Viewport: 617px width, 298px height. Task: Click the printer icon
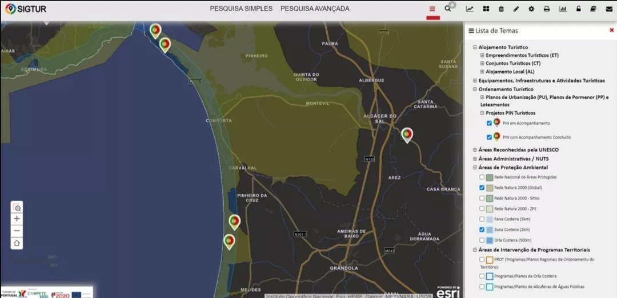[547, 9]
